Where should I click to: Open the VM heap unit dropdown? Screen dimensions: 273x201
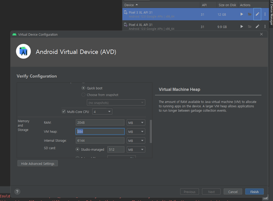point(136,132)
